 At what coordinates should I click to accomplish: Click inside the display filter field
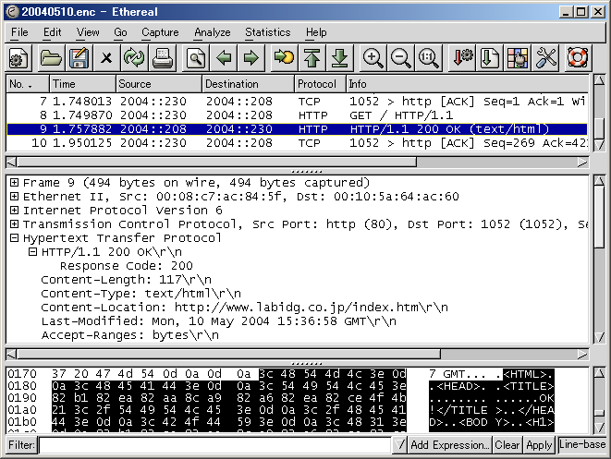[x=213, y=445]
